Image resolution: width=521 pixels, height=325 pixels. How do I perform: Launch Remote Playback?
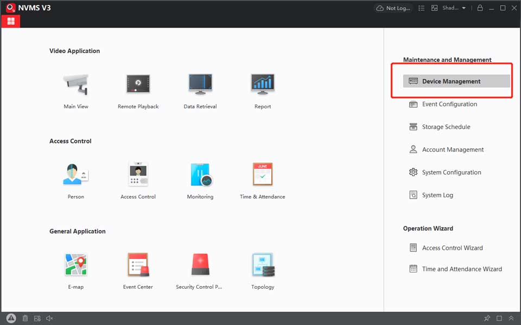(138, 84)
